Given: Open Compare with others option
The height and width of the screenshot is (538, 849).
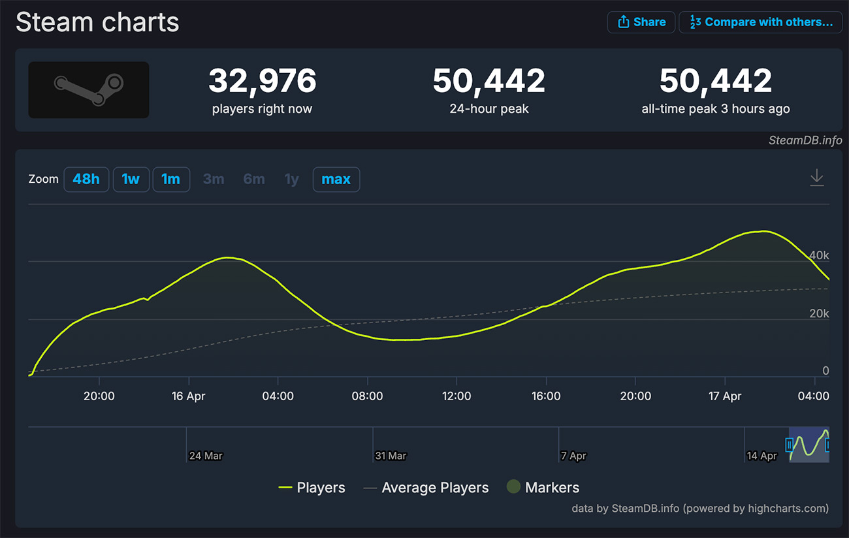Looking at the screenshot, I should pos(760,22).
